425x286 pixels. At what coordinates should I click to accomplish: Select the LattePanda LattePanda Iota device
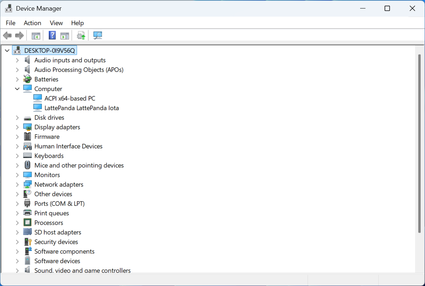click(82, 108)
